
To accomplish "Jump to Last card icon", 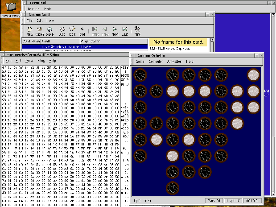I will coord(125,31).
